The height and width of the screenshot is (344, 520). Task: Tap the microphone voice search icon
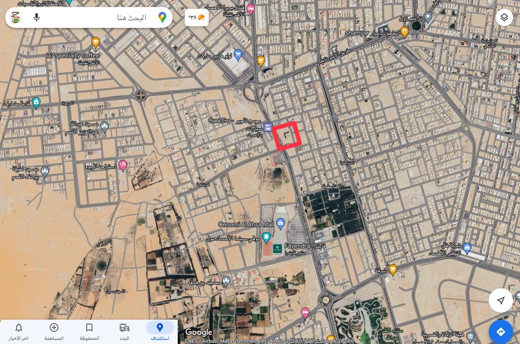[x=37, y=17]
